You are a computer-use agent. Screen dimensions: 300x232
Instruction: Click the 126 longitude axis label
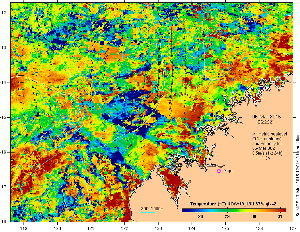259,229
